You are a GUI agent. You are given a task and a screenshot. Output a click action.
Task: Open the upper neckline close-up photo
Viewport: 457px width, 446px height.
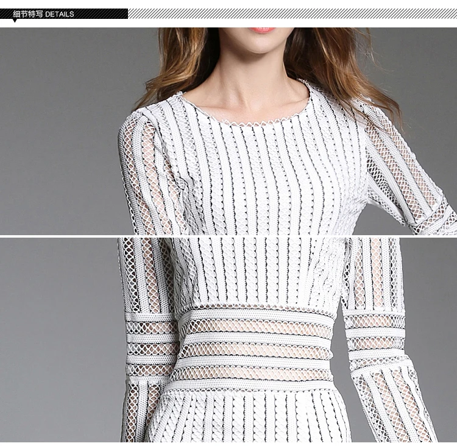228,131
